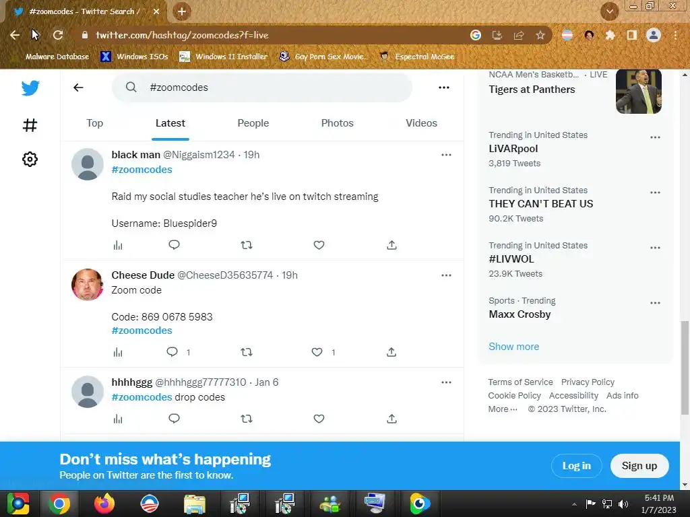Open Chrome Extensions puzzle icon

point(610,35)
